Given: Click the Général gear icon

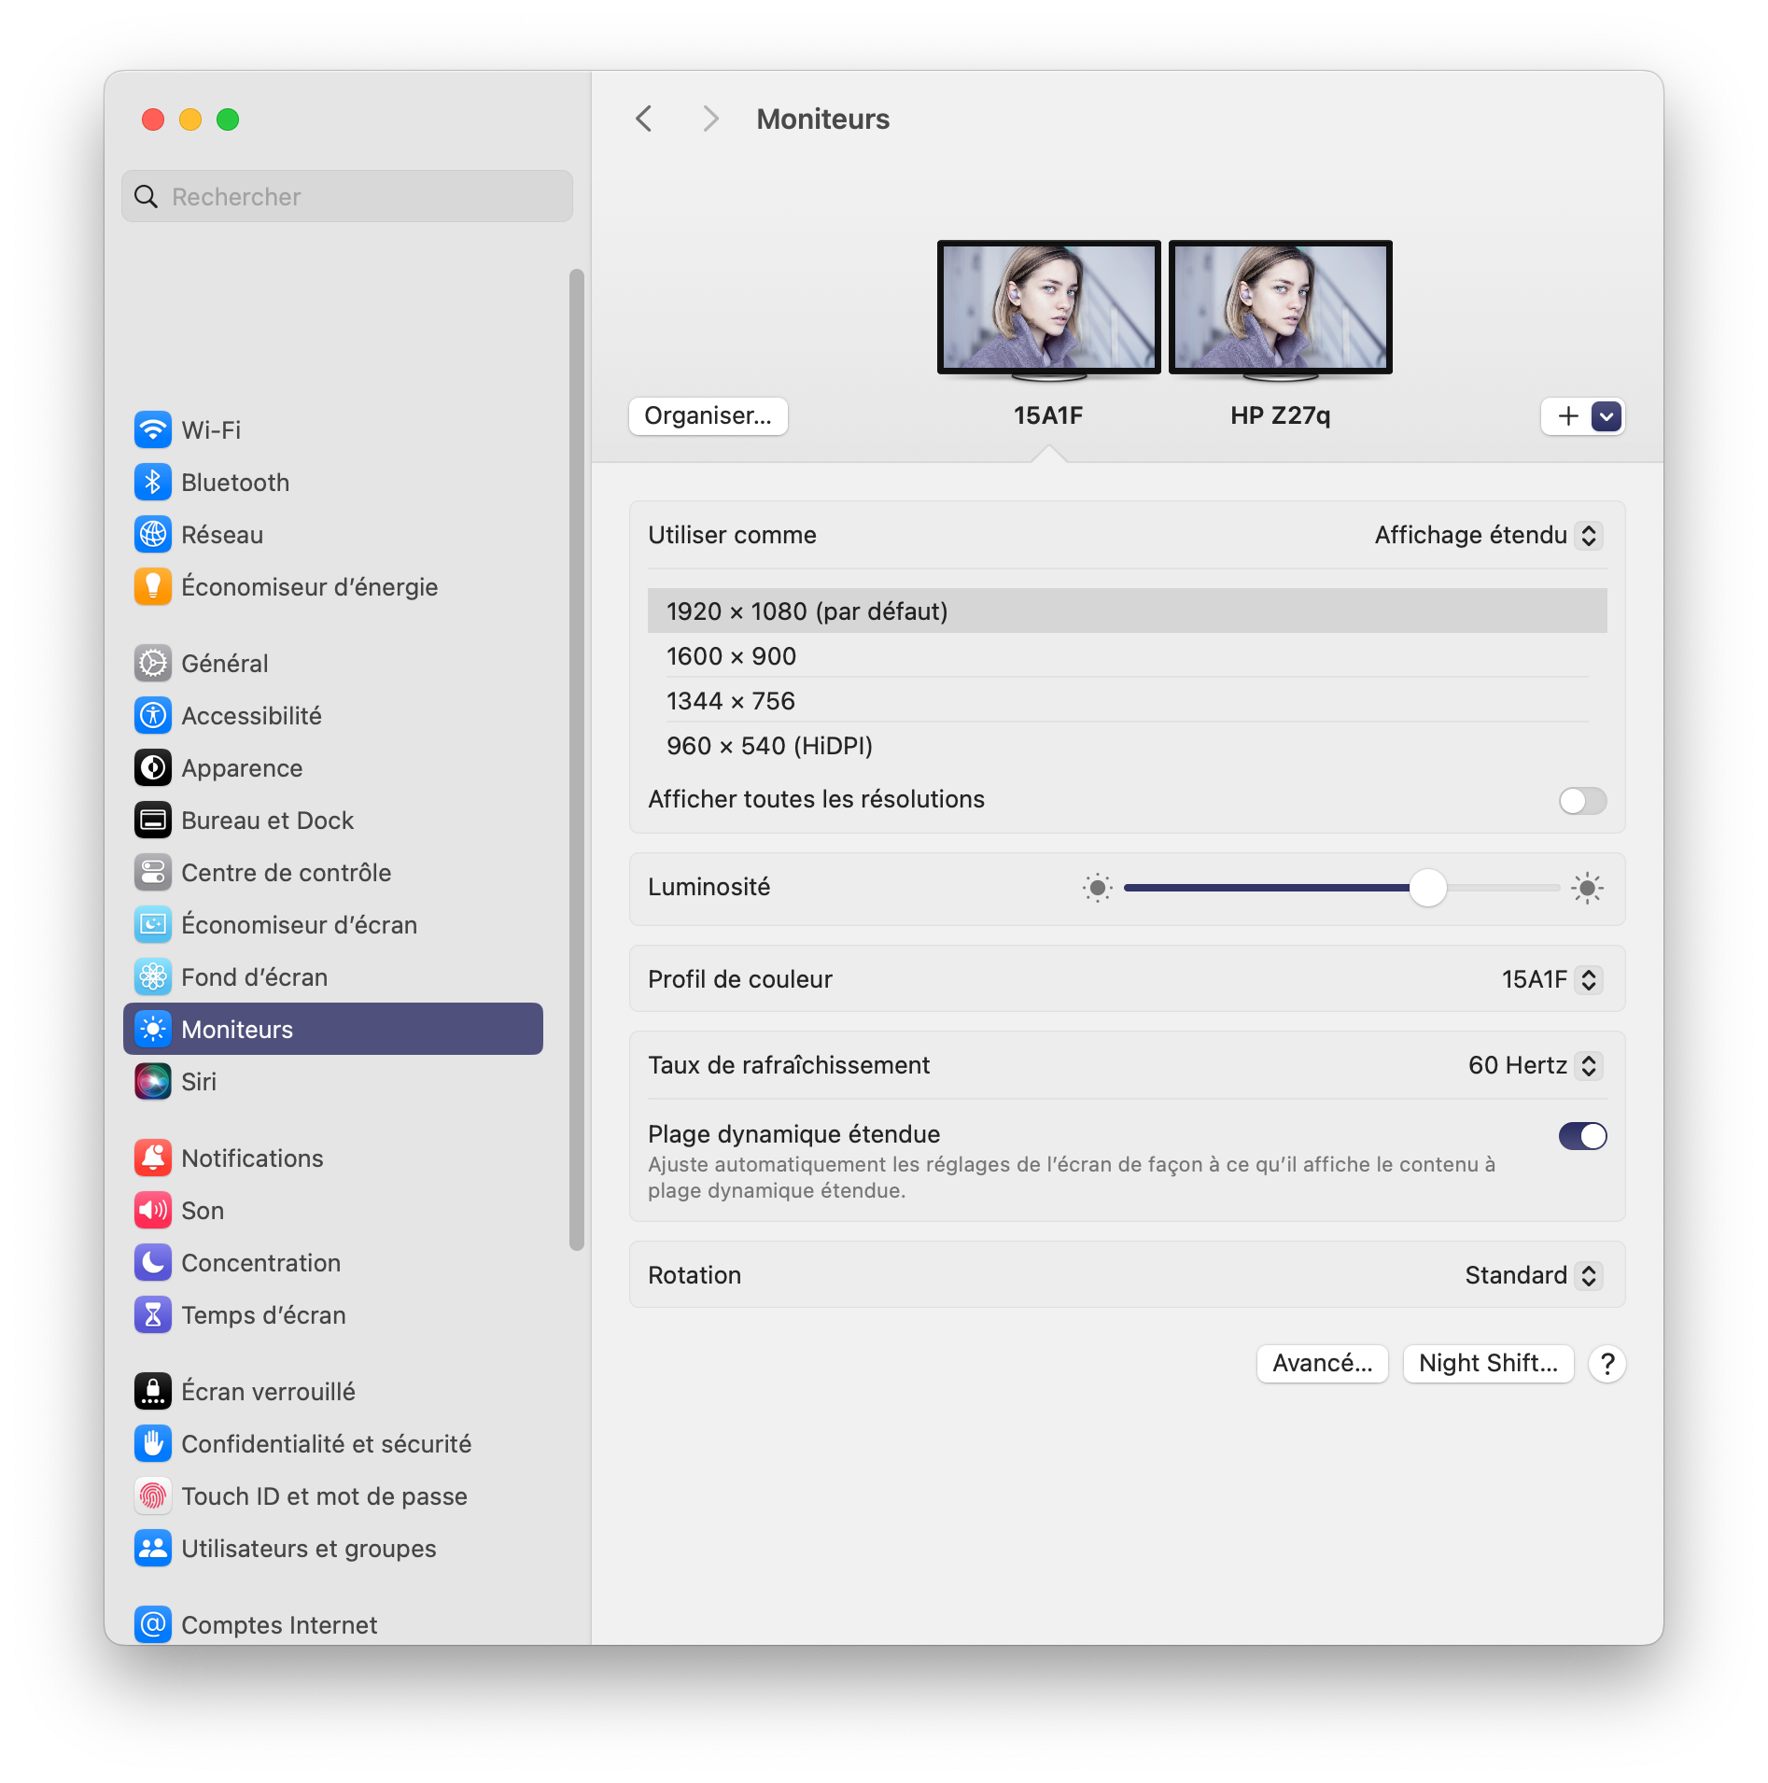Looking at the screenshot, I should point(153,664).
